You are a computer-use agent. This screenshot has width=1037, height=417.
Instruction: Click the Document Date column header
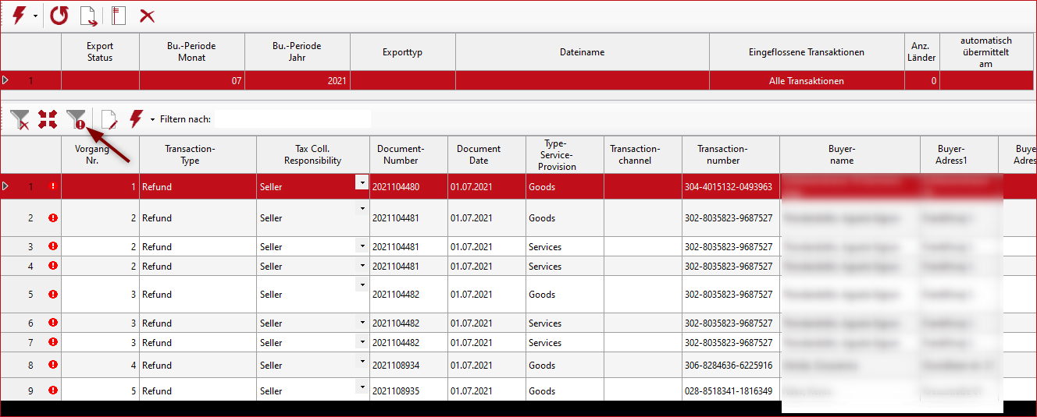tap(479, 154)
